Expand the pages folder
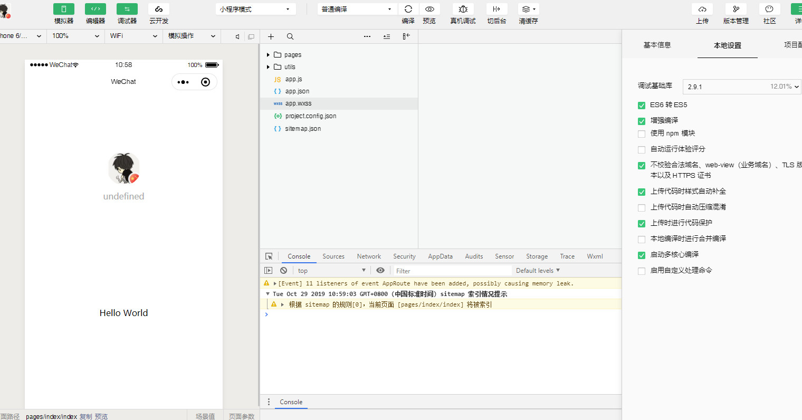Image resolution: width=802 pixels, height=420 pixels. coord(268,55)
